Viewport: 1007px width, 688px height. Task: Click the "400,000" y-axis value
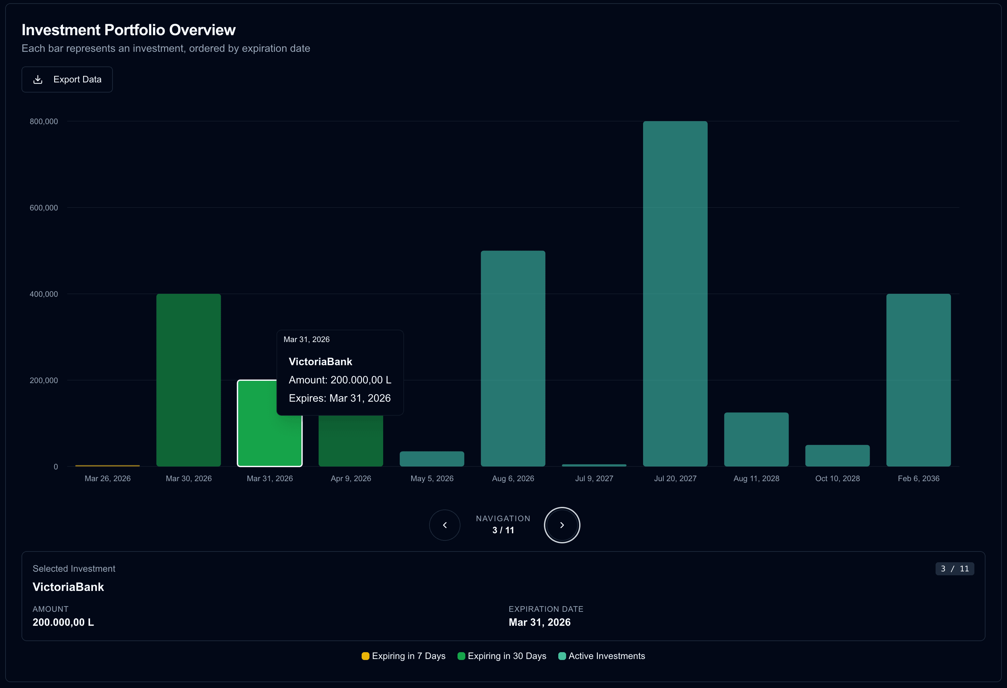(x=44, y=294)
